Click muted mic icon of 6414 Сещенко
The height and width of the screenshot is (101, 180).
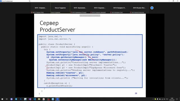[91, 12]
